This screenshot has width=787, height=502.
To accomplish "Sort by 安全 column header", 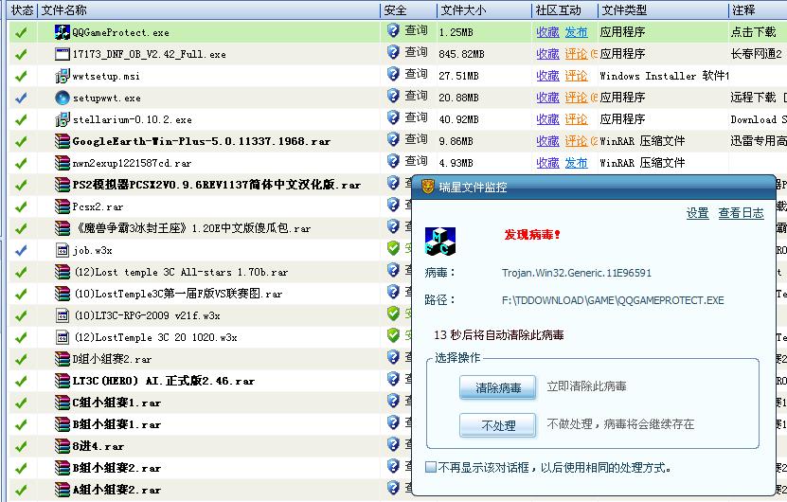I will pyautogui.click(x=408, y=10).
